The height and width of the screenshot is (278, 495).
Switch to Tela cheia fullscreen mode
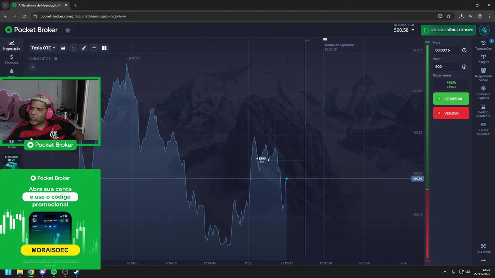point(483,249)
